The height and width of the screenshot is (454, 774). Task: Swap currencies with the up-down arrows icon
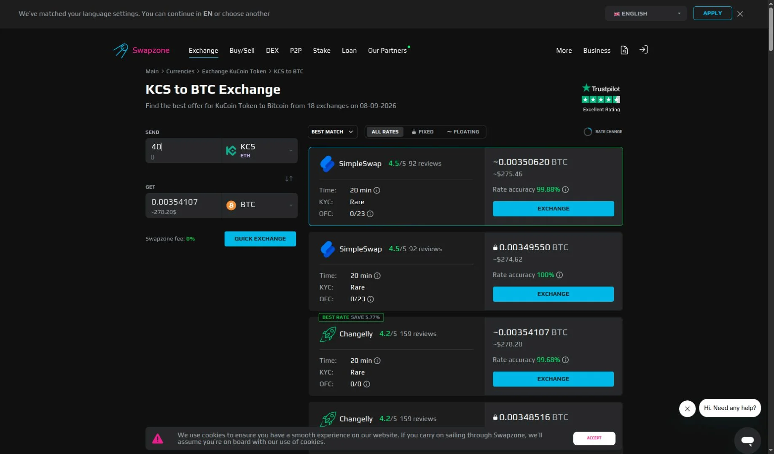[x=289, y=178]
